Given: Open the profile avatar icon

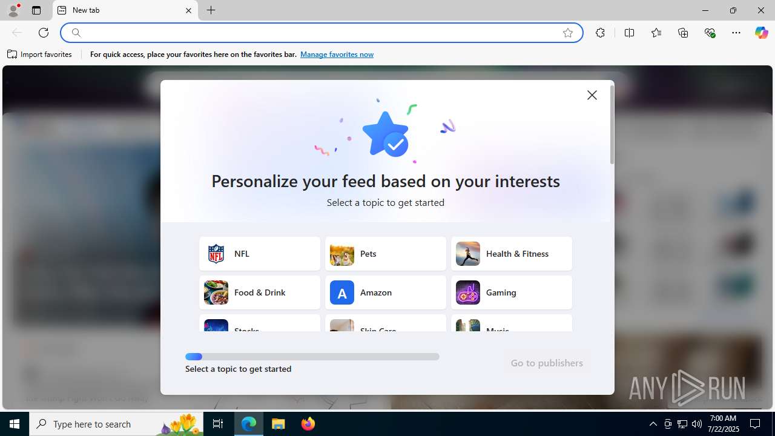Looking at the screenshot, I should (x=13, y=10).
